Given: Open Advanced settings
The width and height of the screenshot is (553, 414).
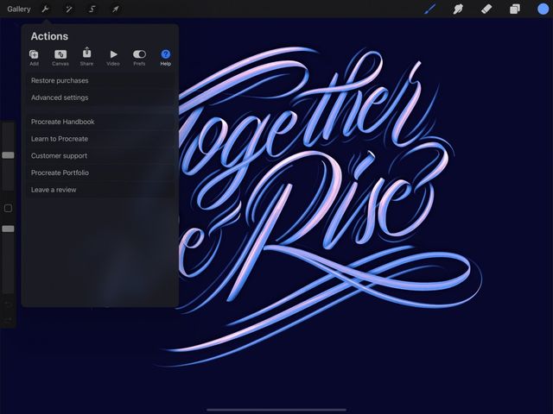Looking at the screenshot, I should 60,97.
